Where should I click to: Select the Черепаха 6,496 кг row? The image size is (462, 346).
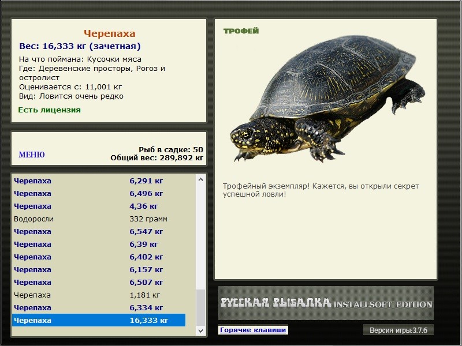pyautogui.click(x=99, y=193)
